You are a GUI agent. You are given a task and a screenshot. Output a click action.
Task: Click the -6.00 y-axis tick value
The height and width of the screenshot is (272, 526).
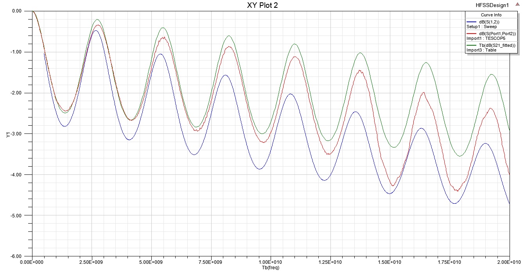(x=16, y=256)
